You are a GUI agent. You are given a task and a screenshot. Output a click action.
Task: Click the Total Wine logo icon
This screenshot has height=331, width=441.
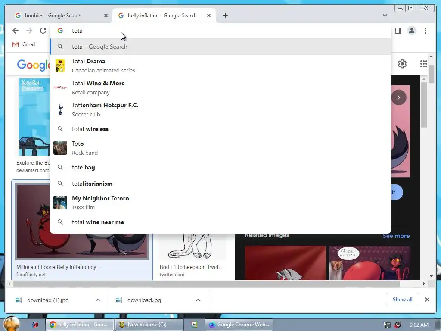coord(60,87)
